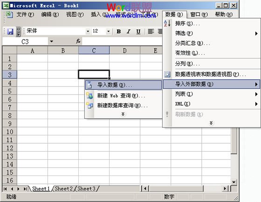
Task: Choose 有效性(L)... menu entry
Action: pos(212,53)
